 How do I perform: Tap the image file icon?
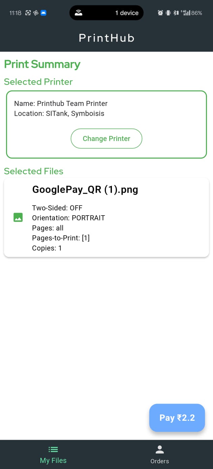pyautogui.click(x=18, y=217)
